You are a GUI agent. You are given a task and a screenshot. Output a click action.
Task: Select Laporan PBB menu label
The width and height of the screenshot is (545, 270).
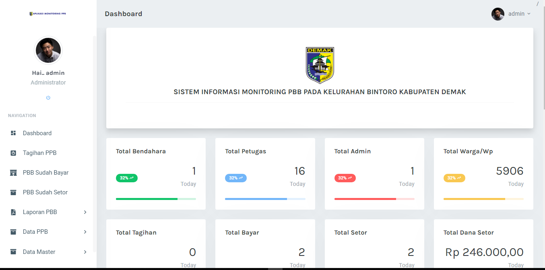pos(40,212)
